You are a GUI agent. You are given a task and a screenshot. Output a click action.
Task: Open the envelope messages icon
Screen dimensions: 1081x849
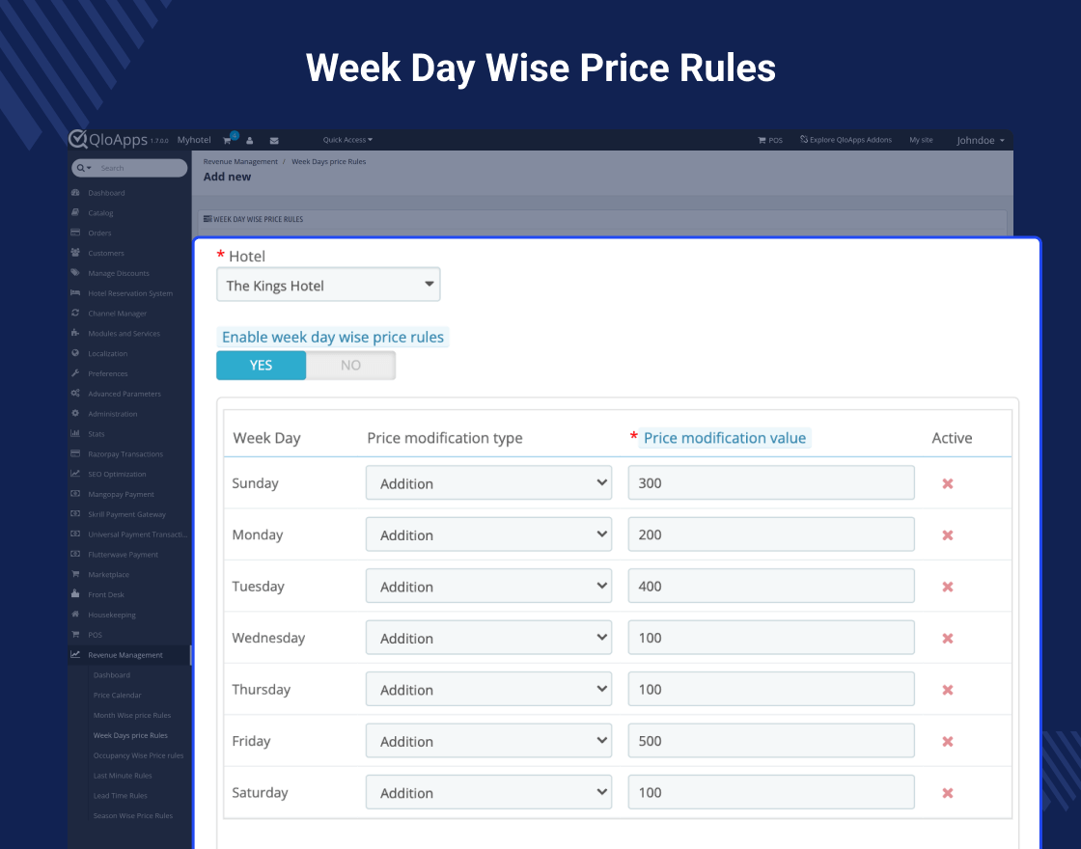point(274,141)
